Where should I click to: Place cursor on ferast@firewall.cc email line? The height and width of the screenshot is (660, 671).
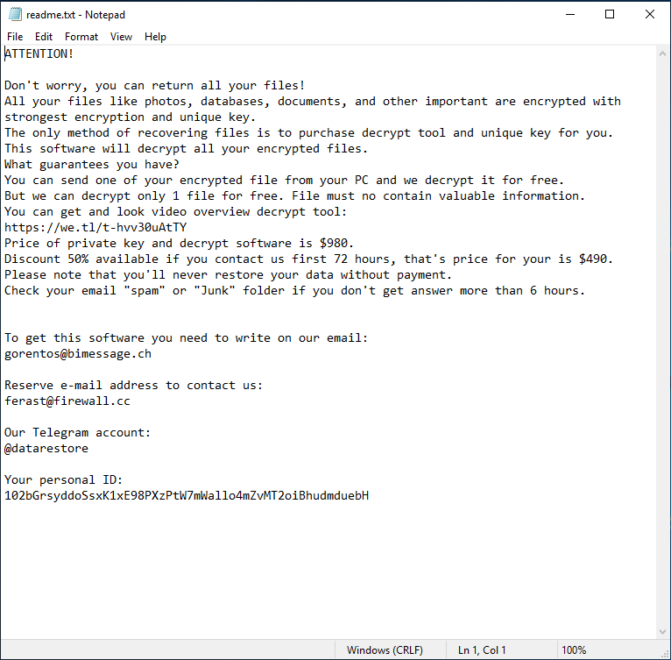(x=67, y=401)
